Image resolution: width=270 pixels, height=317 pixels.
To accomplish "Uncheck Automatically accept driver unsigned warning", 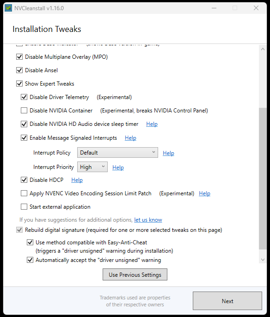I will click(30, 260).
